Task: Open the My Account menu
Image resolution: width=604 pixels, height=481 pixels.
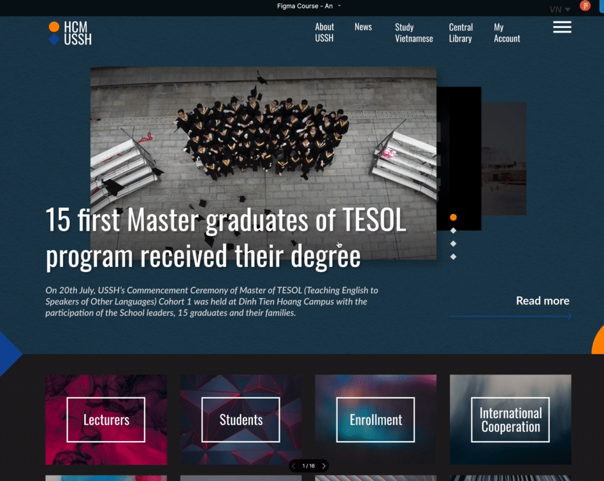Action: pos(506,33)
